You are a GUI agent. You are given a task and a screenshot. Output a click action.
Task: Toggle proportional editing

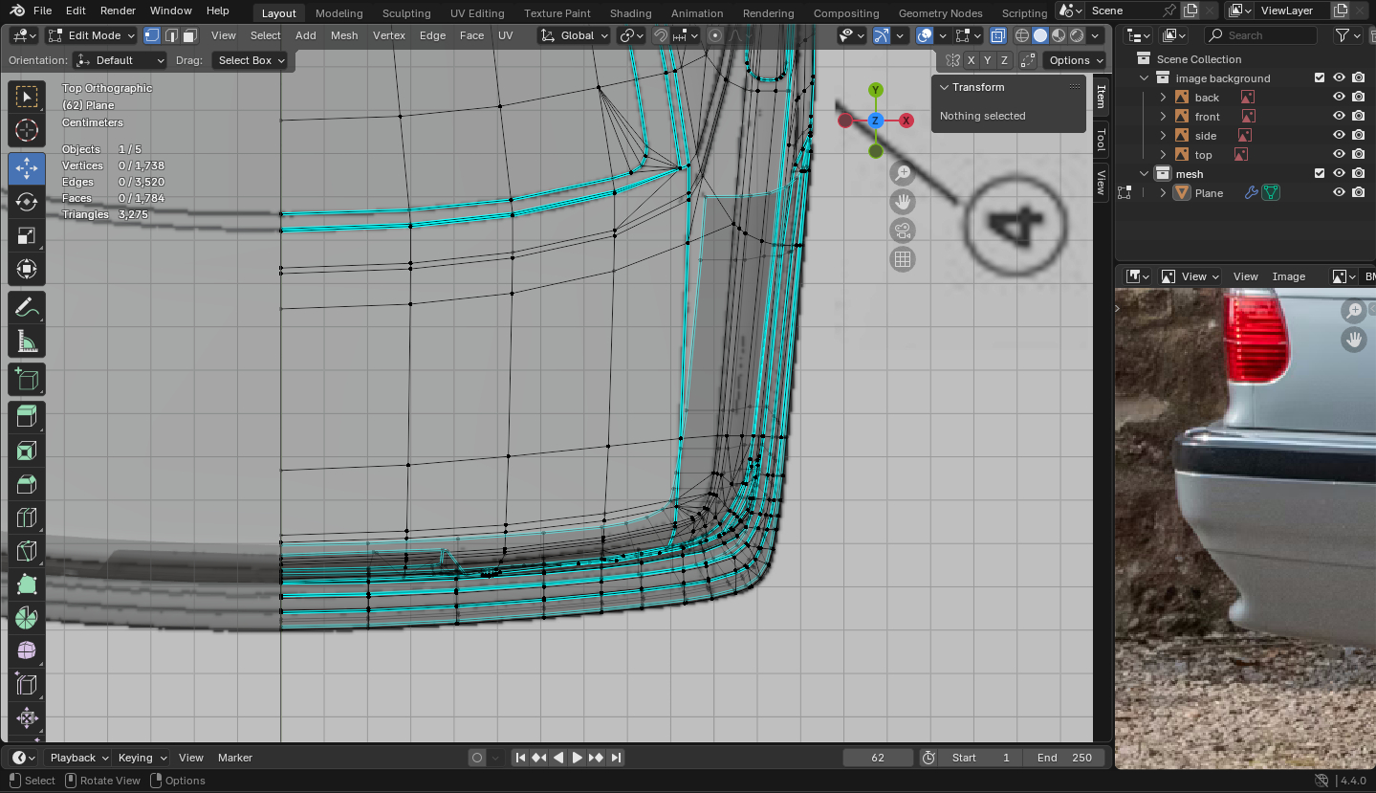point(715,35)
